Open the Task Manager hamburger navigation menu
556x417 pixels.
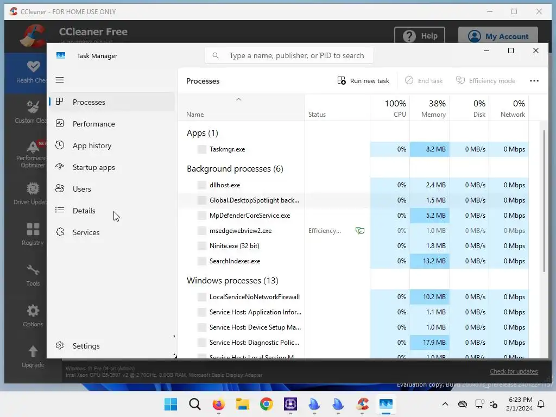tap(60, 80)
